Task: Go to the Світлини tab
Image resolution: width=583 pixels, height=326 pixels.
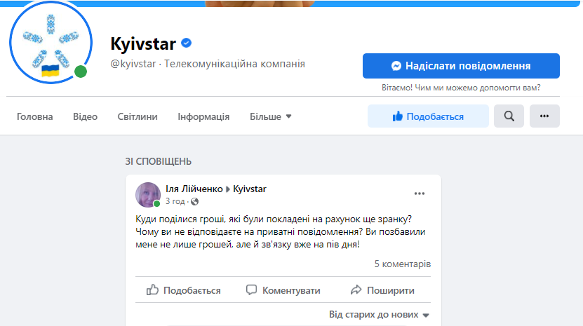Action: 138,116
